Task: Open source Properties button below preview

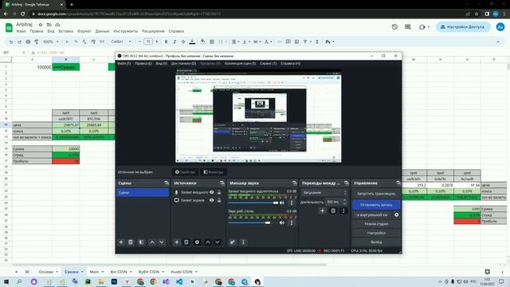Action: (185, 172)
